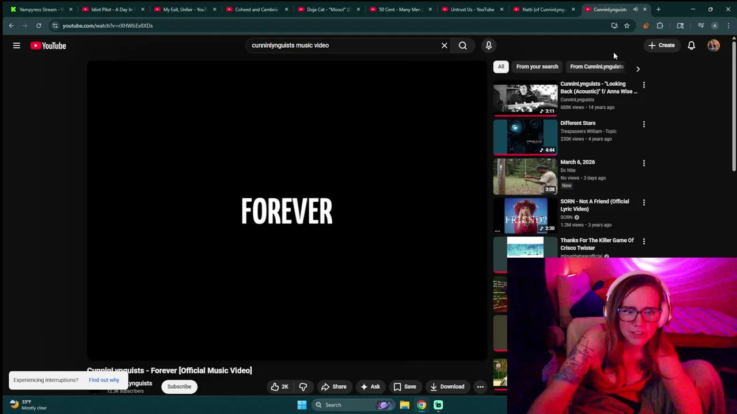Open Chrome three-dot menu
This screenshot has height=414, width=737.
tap(728, 25)
